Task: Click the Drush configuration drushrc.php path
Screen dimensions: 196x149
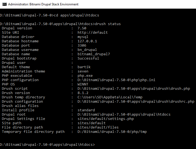Action: [x=136, y=101]
